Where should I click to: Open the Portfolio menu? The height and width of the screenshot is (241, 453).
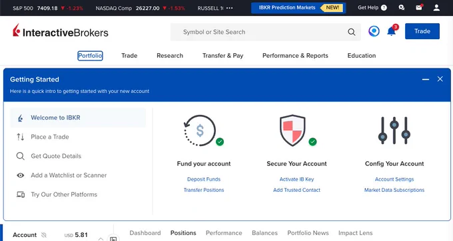(90, 56)
